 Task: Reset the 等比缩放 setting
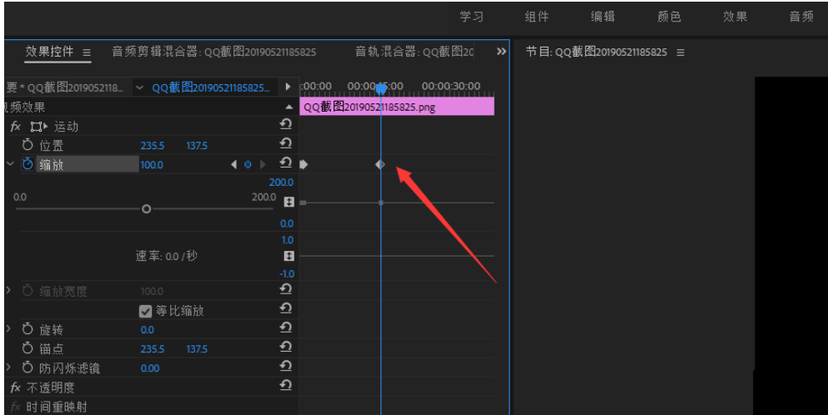click(x=286, y=308)
